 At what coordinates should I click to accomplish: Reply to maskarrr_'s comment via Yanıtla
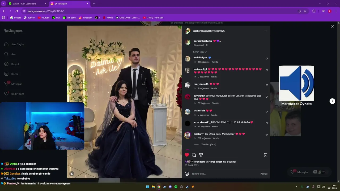click(216, 138)
